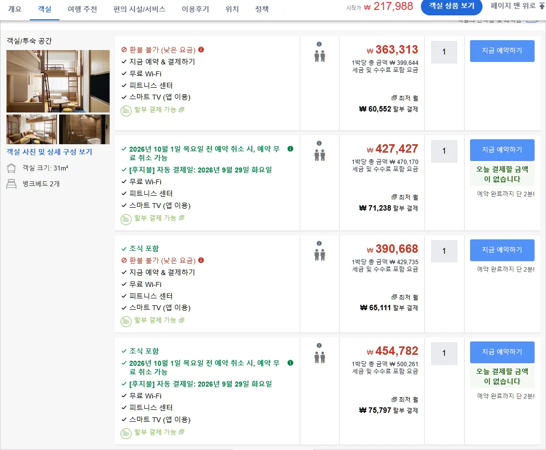Viewport: 546px width, 450px height.
Task: Click 페이지 맨 위로 link
Action: [x=517, y=5]
